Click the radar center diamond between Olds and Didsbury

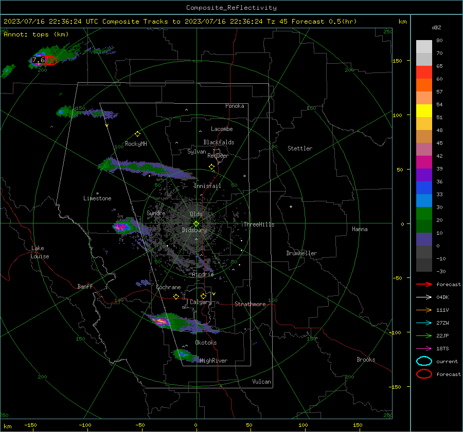196,223
